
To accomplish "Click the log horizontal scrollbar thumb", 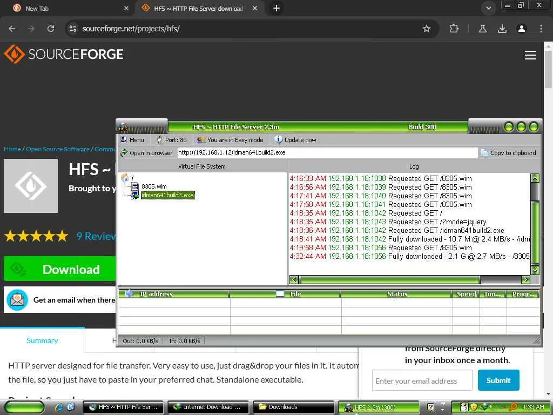I will 390,280.
